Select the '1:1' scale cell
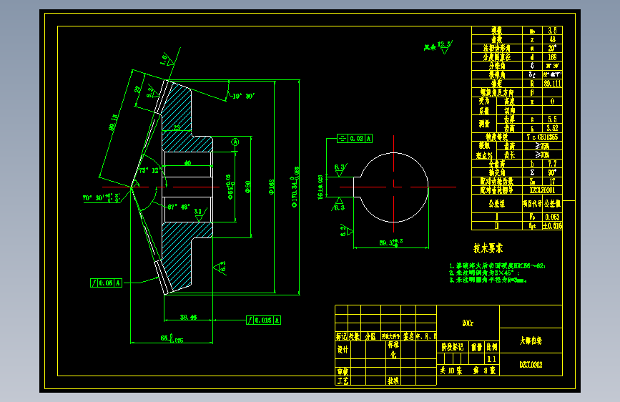620x402 pixels. [x=491, y=359]
